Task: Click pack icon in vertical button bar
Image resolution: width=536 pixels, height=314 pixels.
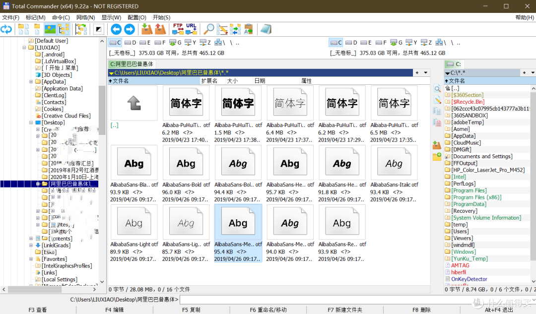Action: pos(437,145)
